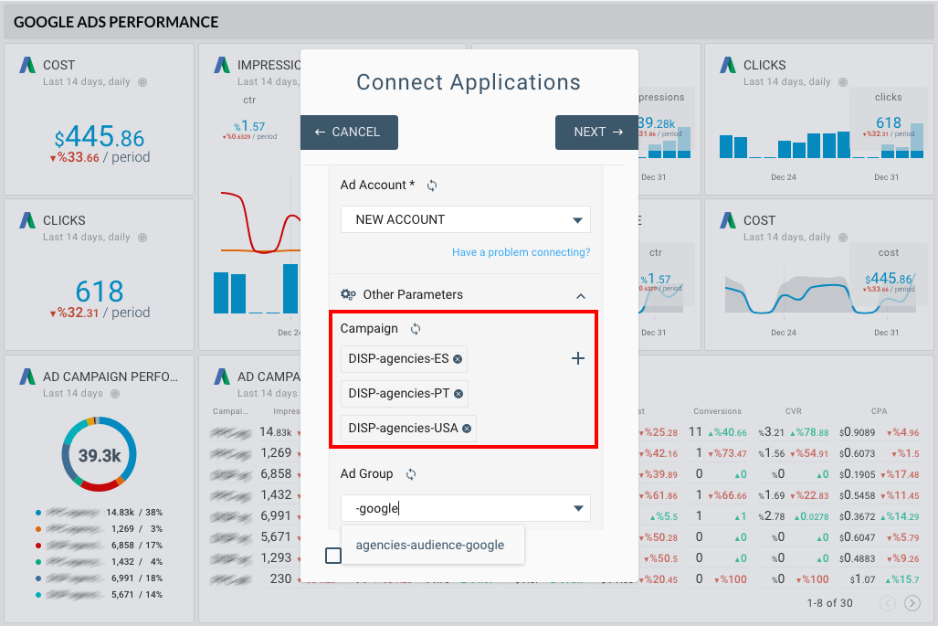Click the NEXT button

597,133
